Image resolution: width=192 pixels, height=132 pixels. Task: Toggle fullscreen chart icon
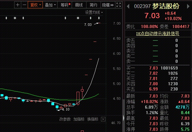[x=118, y=5]
